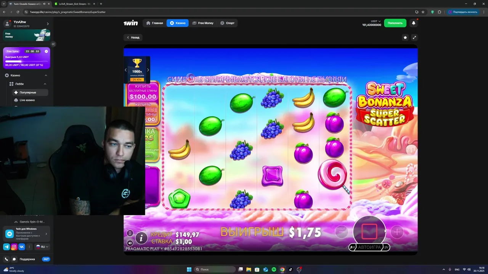488x274 pixels.
Task: Decrease bet with the minus button
Action: (x=341, y=231)
